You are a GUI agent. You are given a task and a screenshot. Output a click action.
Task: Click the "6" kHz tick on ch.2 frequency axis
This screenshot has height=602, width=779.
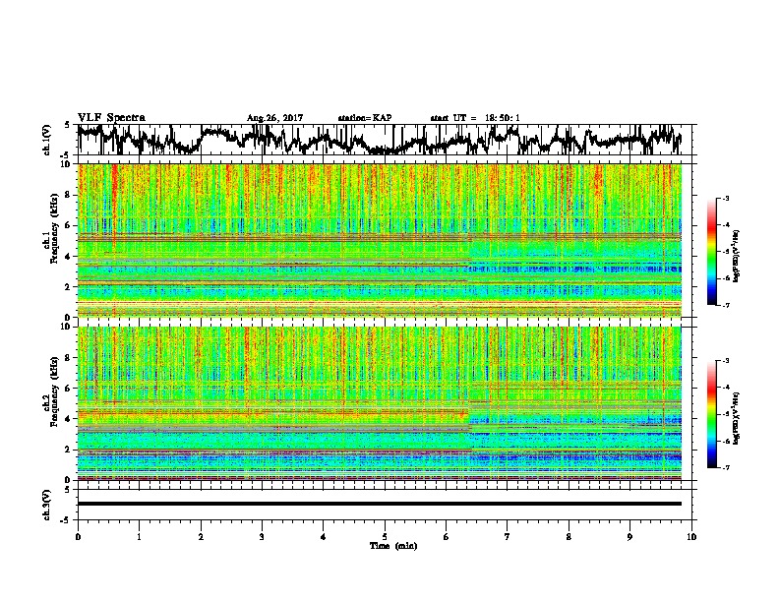pyautogui.click(x=69, y=389)
